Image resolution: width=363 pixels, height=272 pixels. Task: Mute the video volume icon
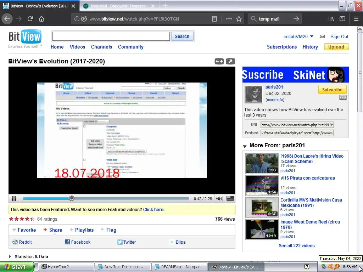coord(219,198)
